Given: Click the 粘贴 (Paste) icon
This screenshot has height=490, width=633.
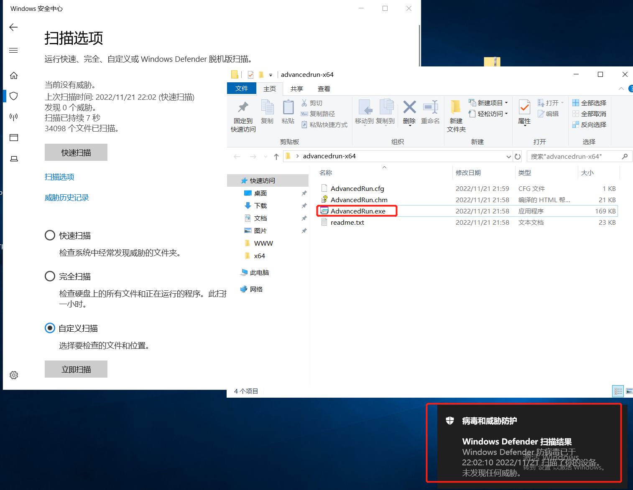Looking at the screenshot, I should (288, 112).
